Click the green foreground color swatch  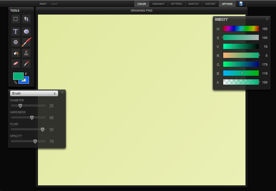[18, 76]
